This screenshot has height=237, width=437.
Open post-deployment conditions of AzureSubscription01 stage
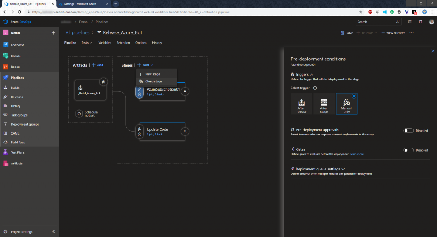185,91
